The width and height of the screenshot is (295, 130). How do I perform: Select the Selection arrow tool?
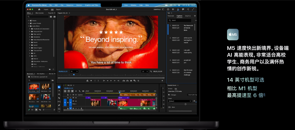pos(59,87)
